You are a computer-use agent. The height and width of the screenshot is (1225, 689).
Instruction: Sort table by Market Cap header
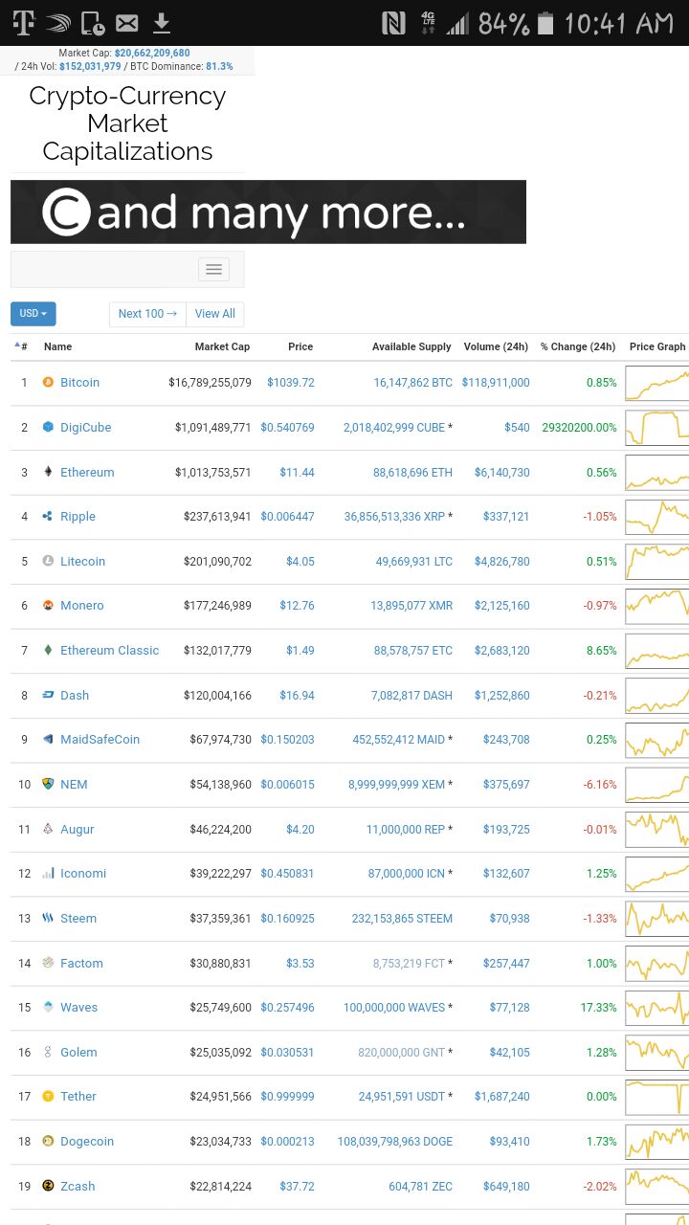(x=222, y=346)
